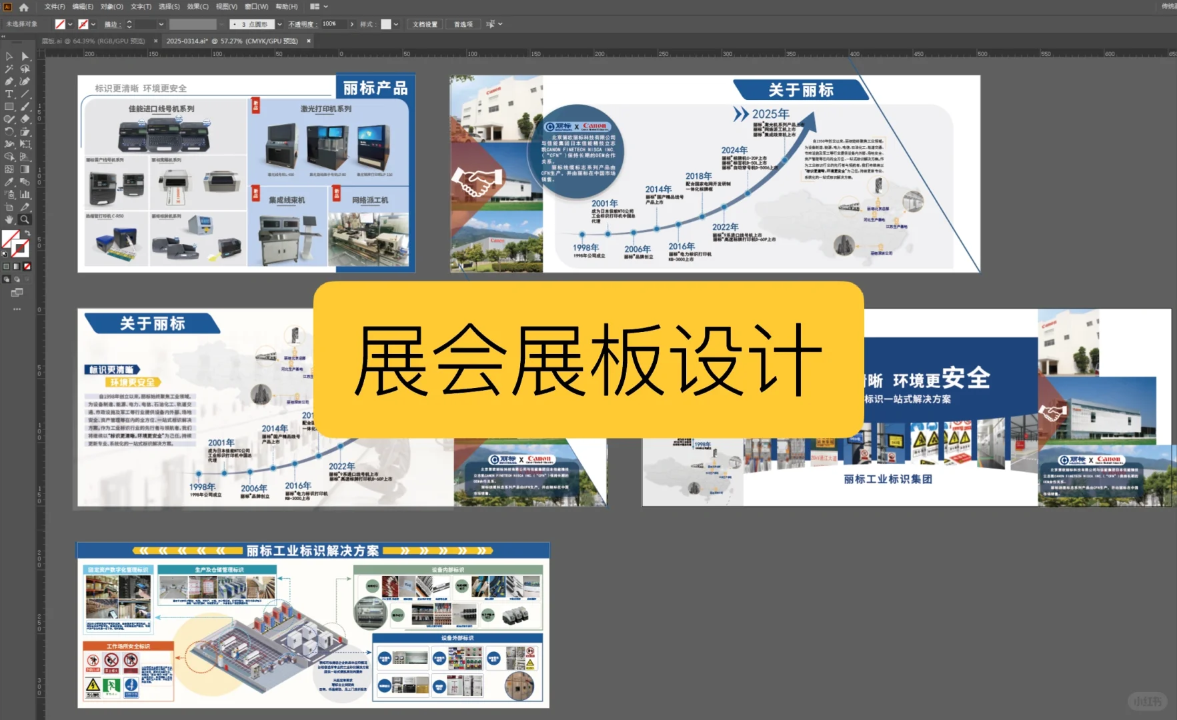
Task: Open the fill color dropdown in control bar
Action: [70, 24]
